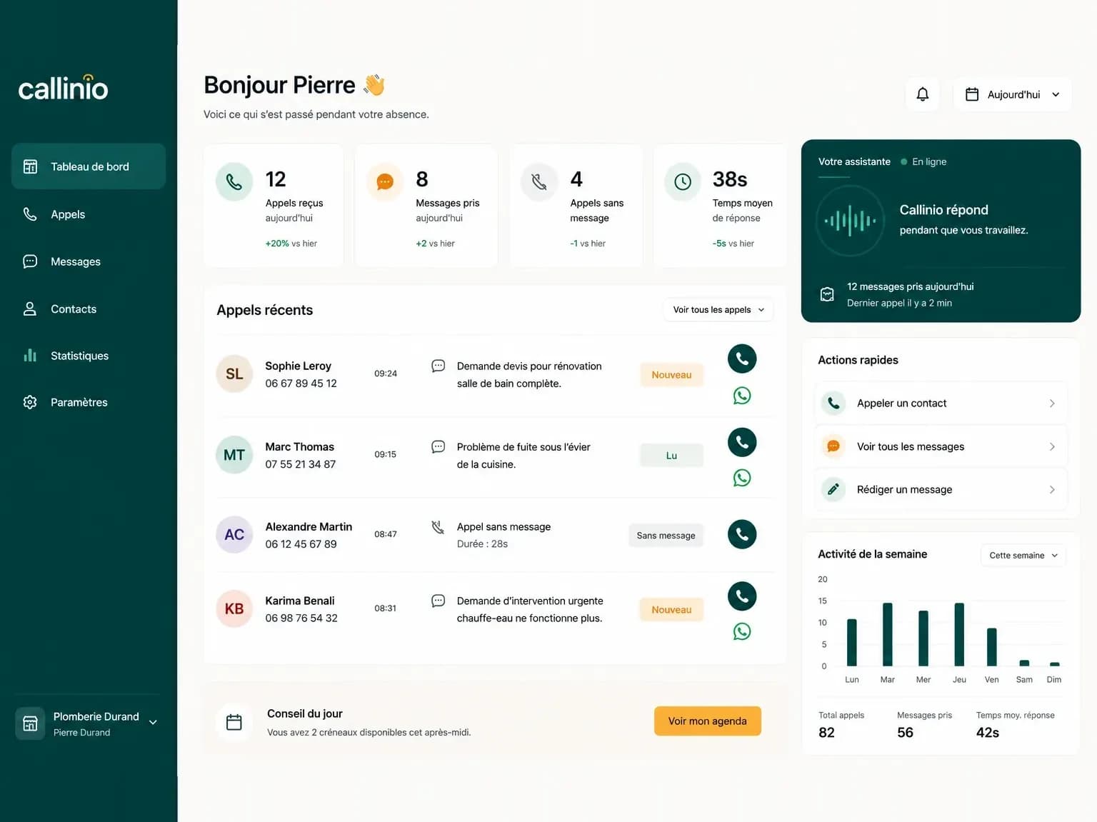Image resolution: width=1097 pixels, height=822 pixels.
Task: Call back Alexandre Martin
Action: point(742,534)
